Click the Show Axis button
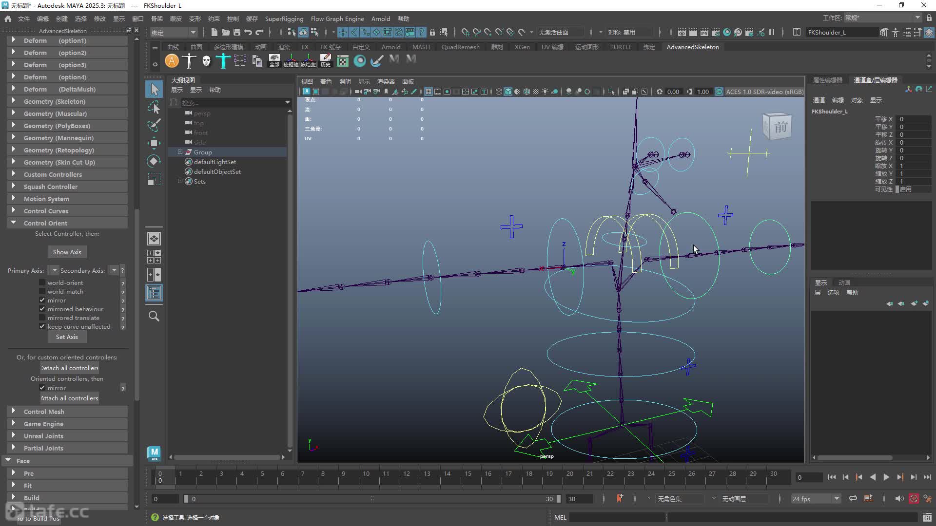Screen dimensions: 936x526 67,252
